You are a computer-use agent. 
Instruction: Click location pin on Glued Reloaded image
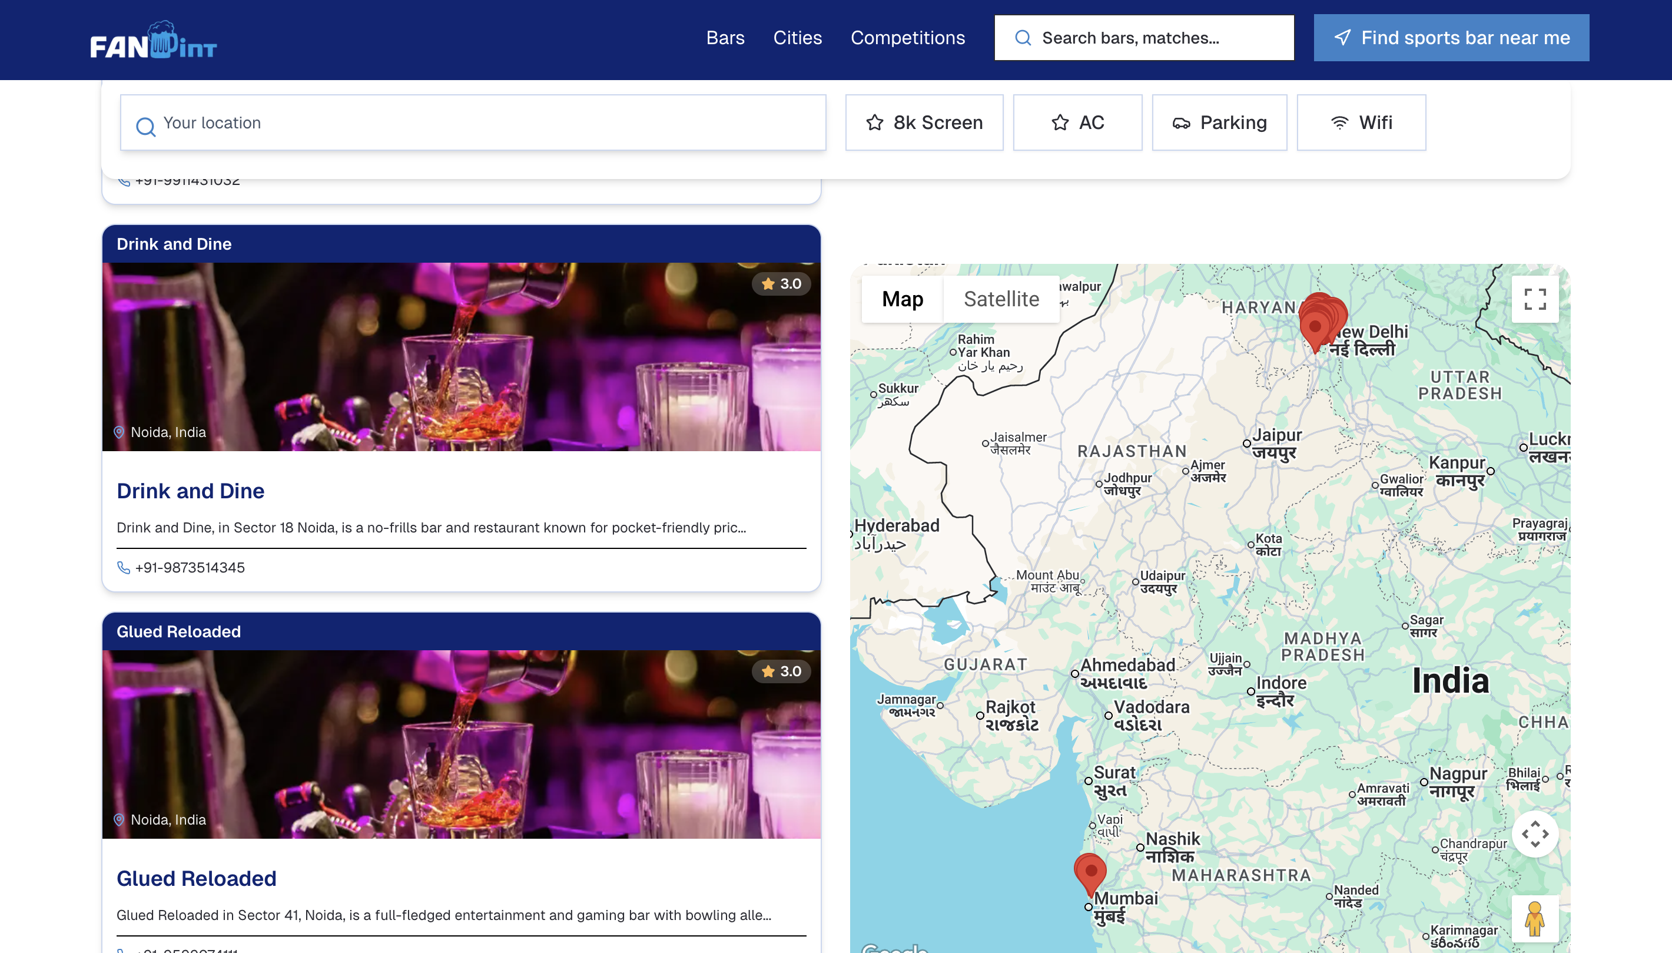(x=119, y=819)
